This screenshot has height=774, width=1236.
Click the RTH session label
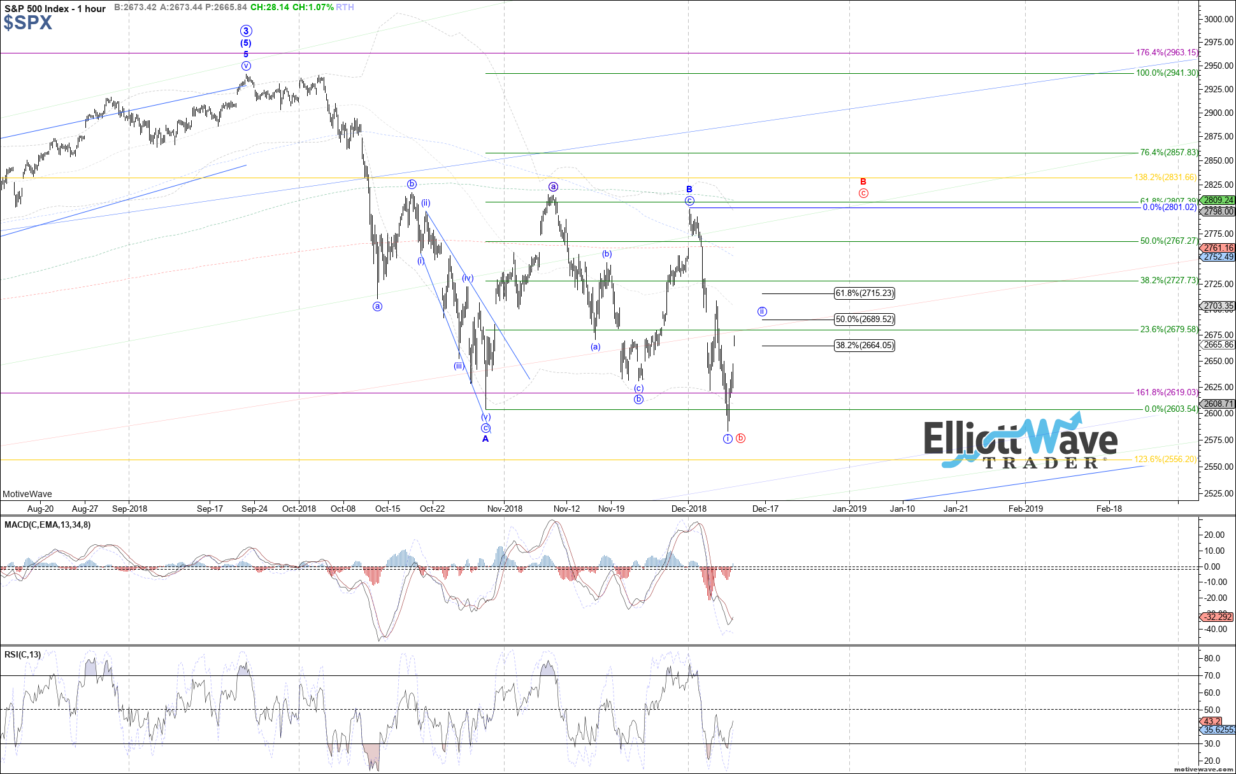coord(345,7)
